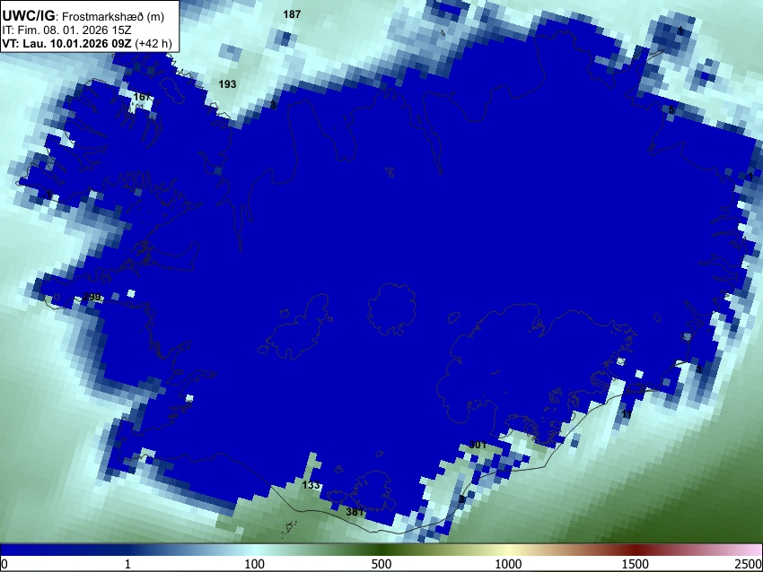Click the map value 5
Image resolution: width=763 pixels, height=572 pixels.
pyautogui.click(x=671, y=110)
